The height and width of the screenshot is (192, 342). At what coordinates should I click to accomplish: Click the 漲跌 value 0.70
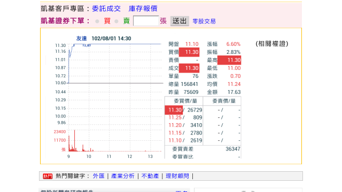click(x=235, y=76)
